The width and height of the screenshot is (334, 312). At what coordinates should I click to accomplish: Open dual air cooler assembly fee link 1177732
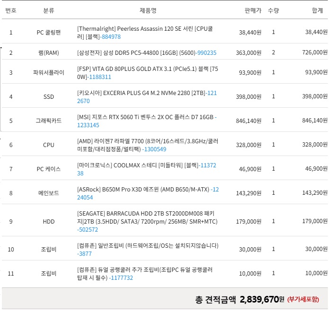(x=121, y=277)
